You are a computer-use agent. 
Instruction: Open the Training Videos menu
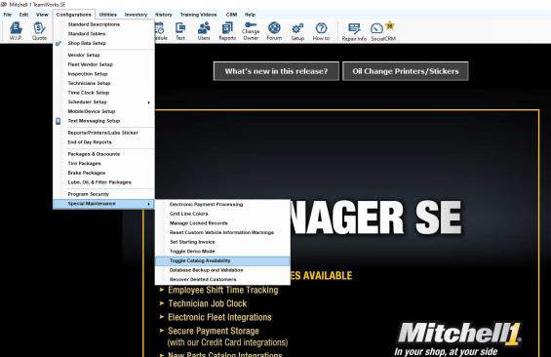(x=198, y=15)
